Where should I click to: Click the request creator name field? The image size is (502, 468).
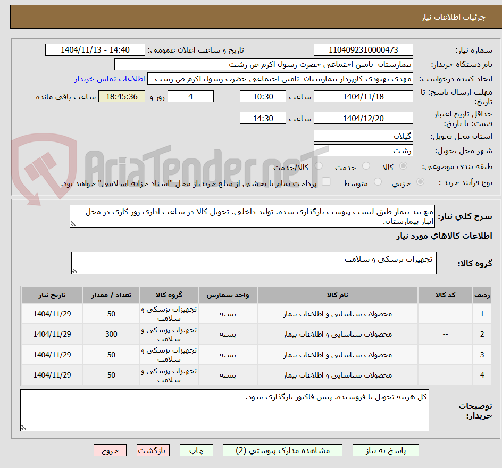click(x=280, y=79)
